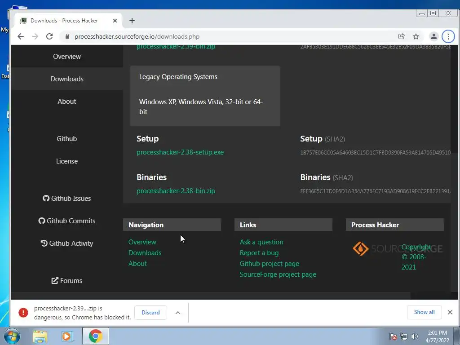This screenshot has height=345, width=460.
Task: Open the Chrome profile icon
Action: click(433, 36)
